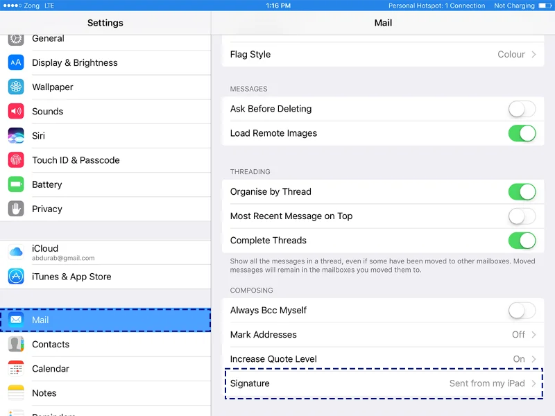Open Battery settings

pyautogui.click(x=105, y=184)
